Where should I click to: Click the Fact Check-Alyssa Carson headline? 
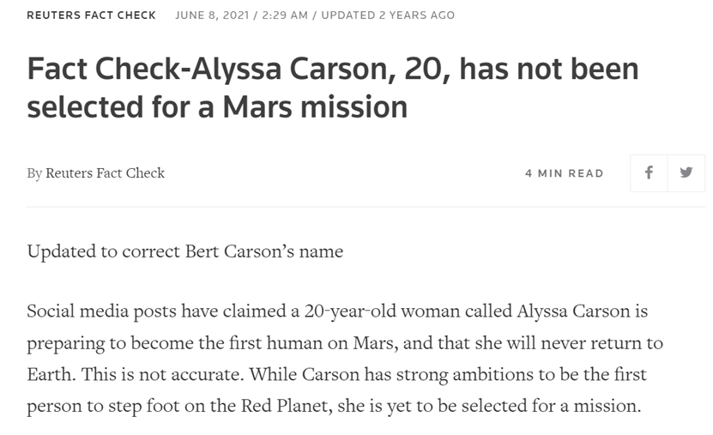pyautogui.click(x=333, y=88)
